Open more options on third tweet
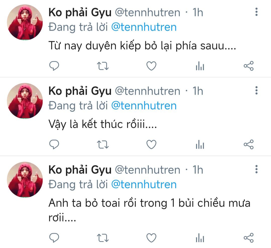Screen dimensions: 271x248 click(256, 169)
